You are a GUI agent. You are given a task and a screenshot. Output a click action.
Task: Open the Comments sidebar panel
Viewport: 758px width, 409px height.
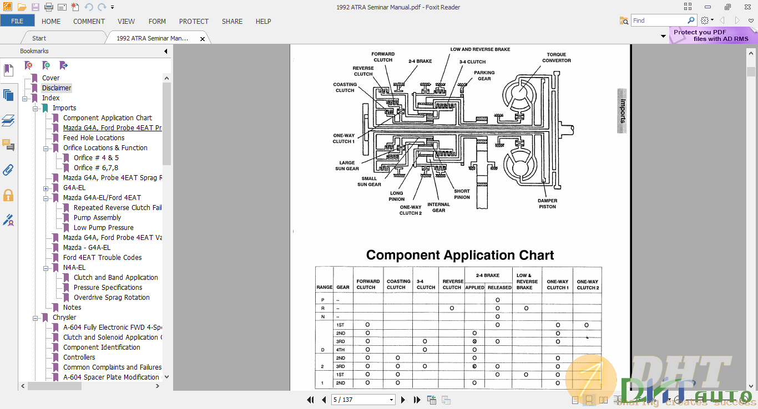8,145
